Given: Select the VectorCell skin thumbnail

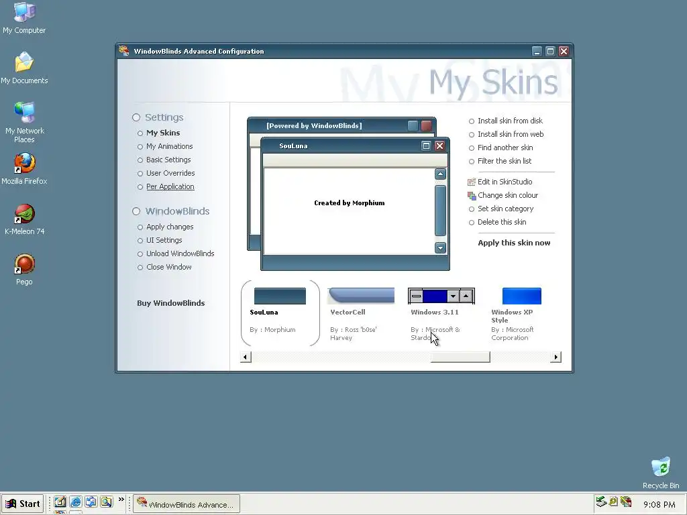Looking at the screenshot, I should (x=361, y=296).
